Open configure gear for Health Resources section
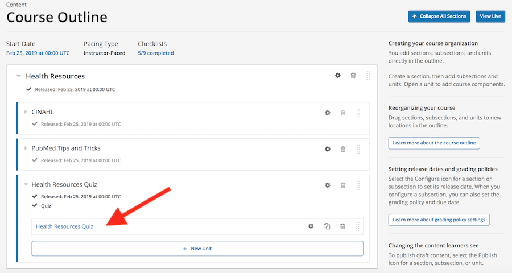 coord(337,76)
